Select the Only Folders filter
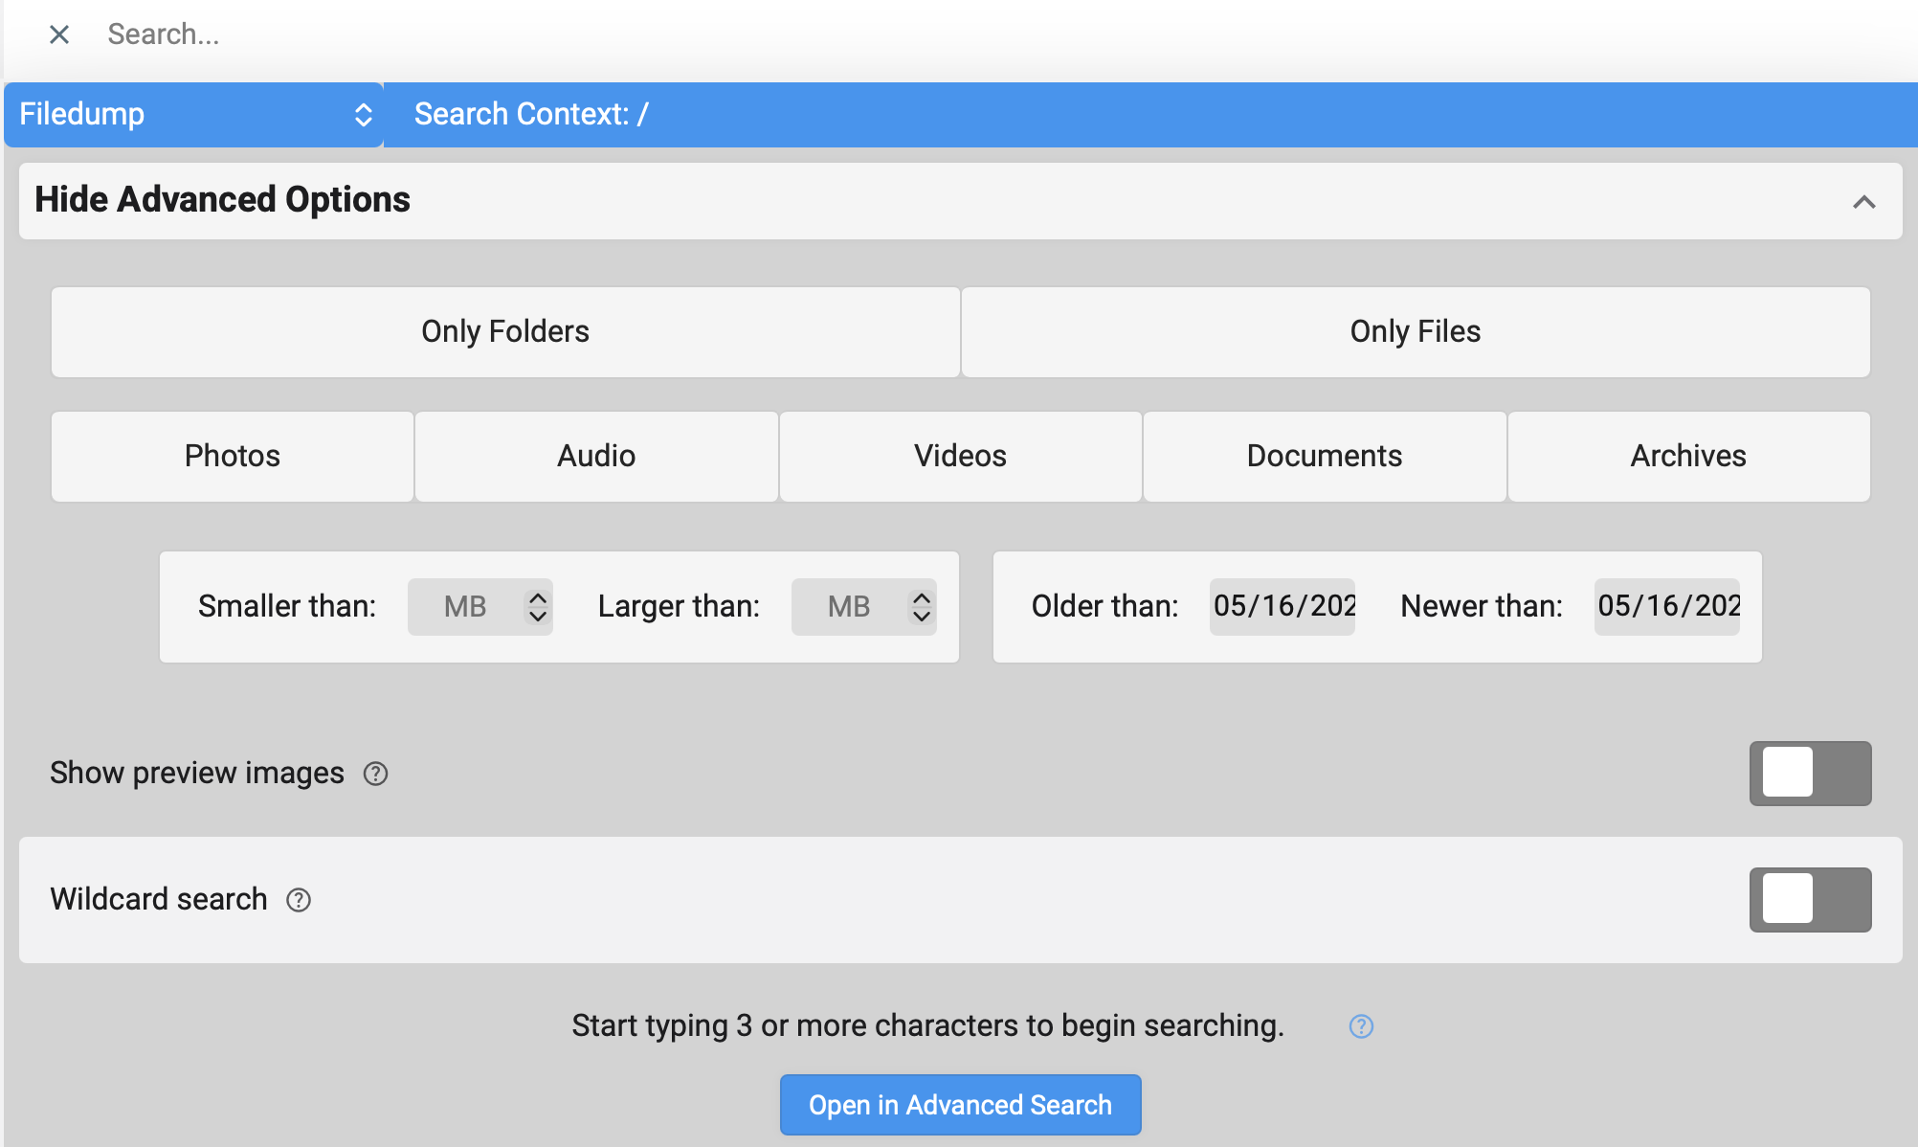The width and height of the screenshot is (1918, 1147). [505, 331]
